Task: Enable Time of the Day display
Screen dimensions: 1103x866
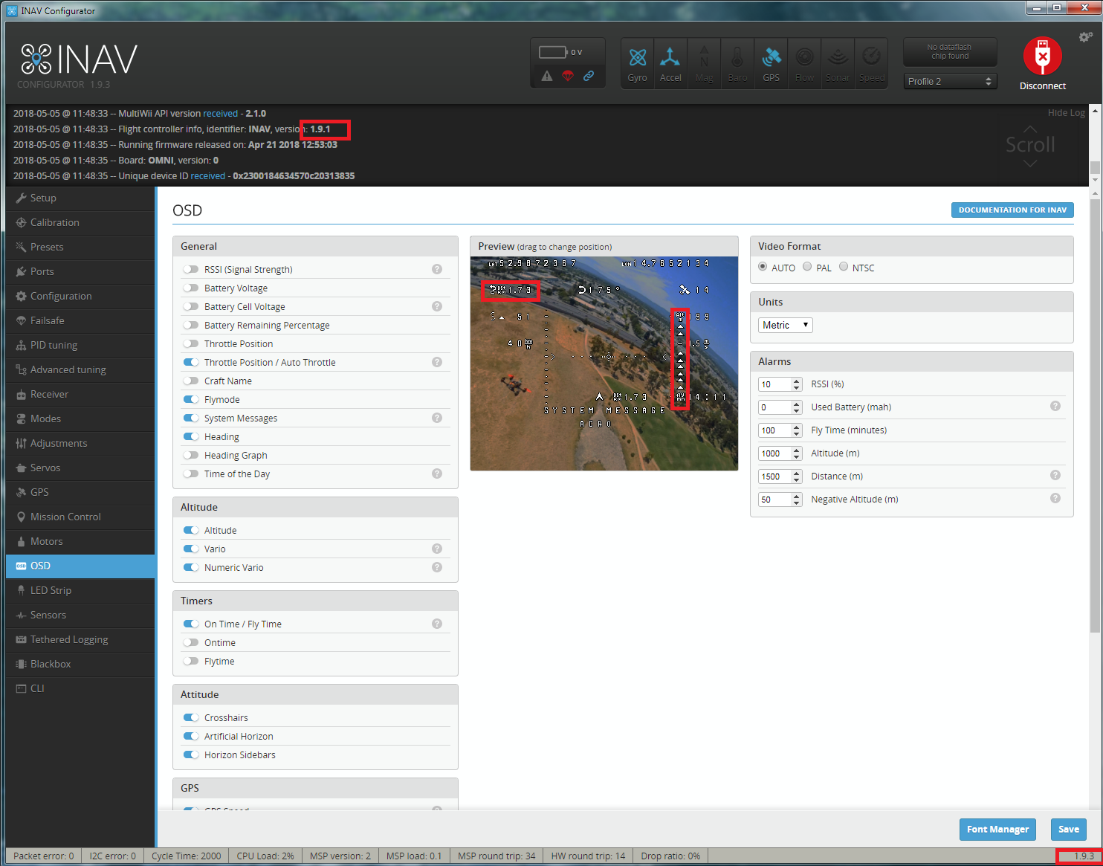Action: tap(191, 474)
